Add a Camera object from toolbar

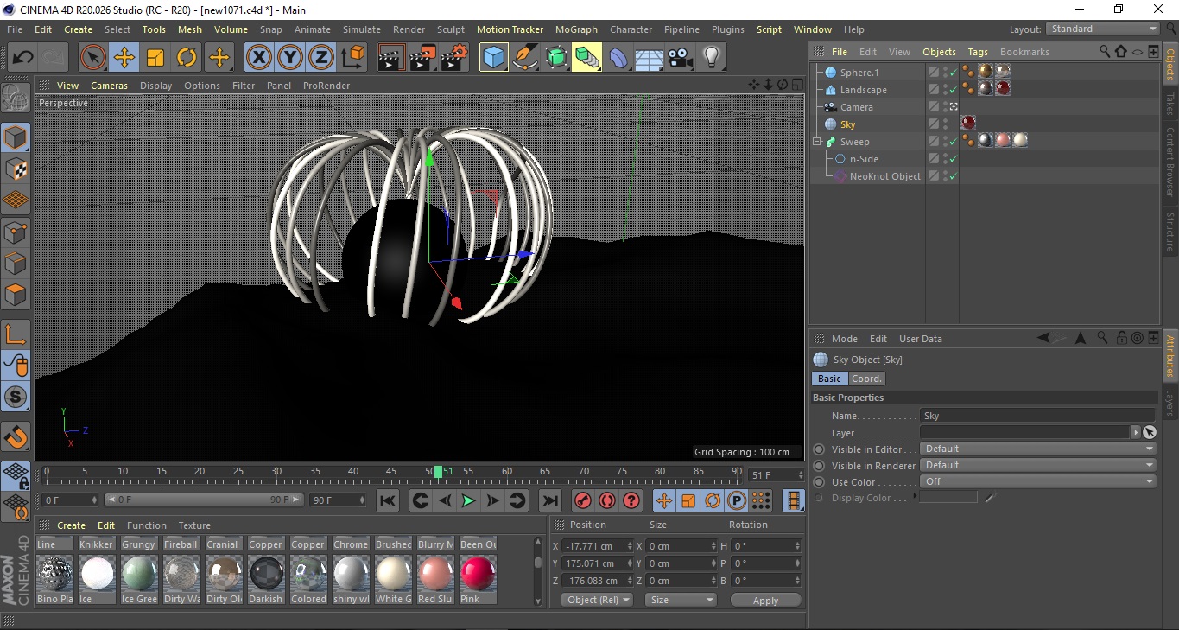click(x=681, y=58)
